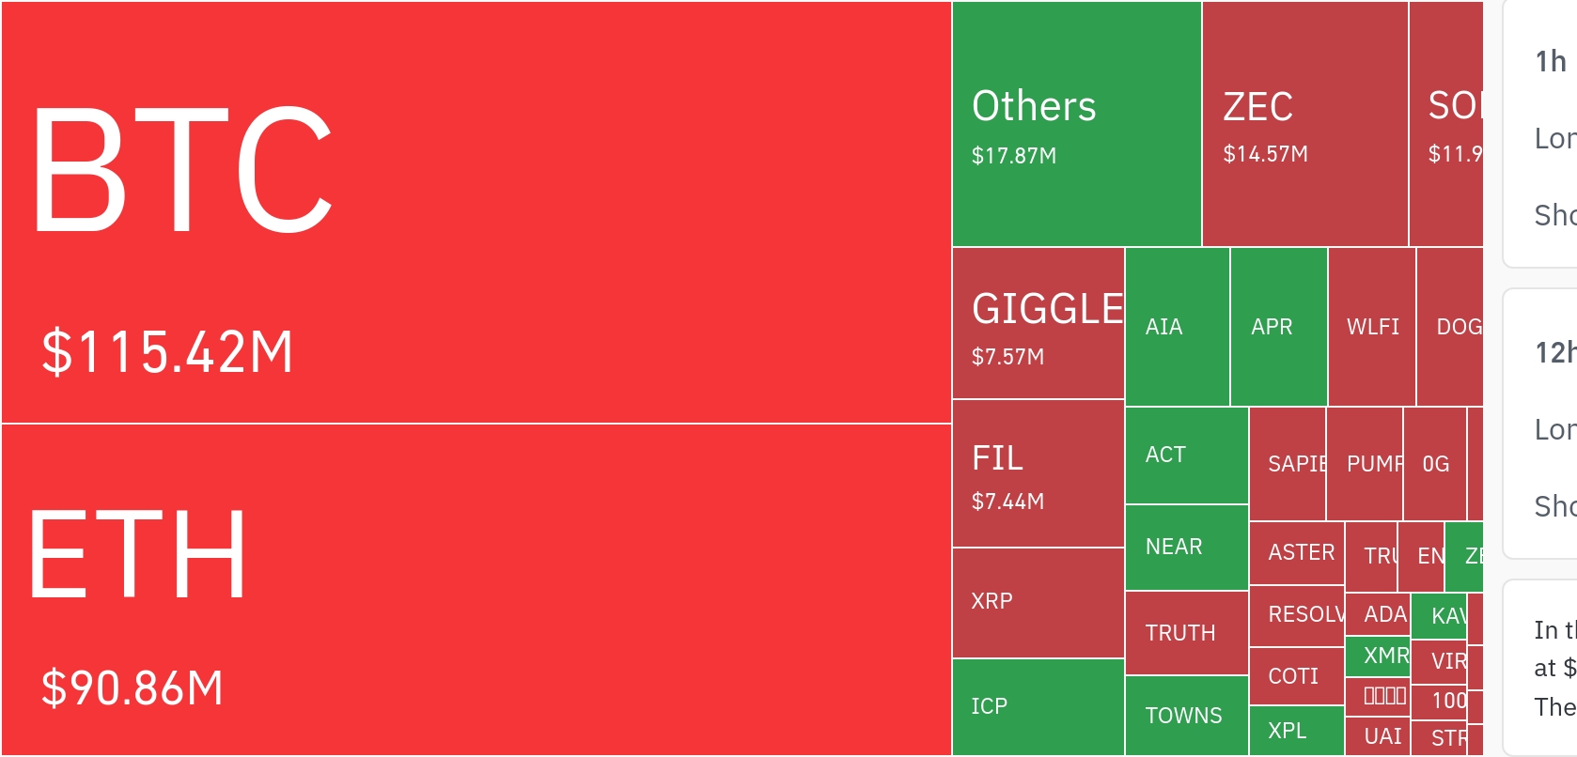Click the FIL $7.44M tile
This screenshot has width=1577, height=757.
[1038, 473]
